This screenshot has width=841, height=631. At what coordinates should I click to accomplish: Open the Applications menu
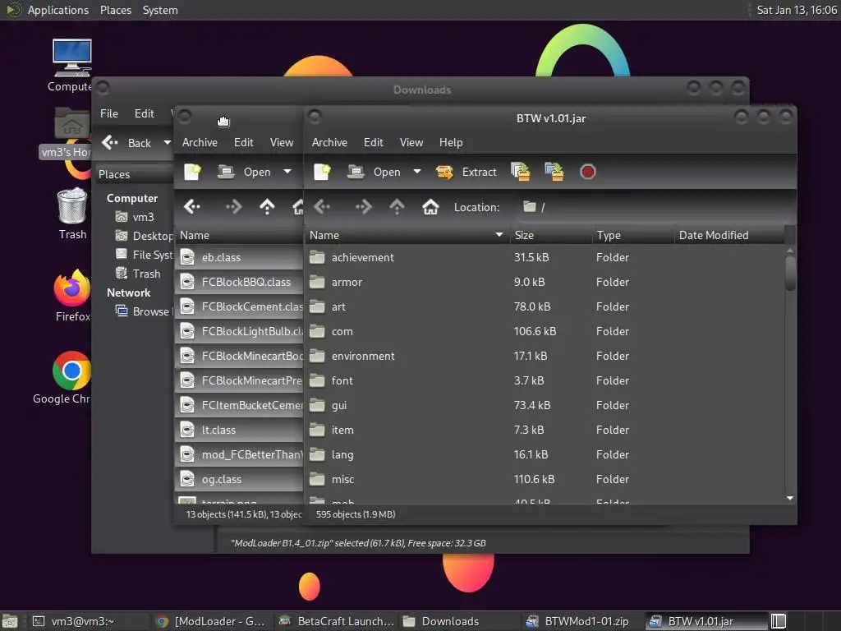pos(47,10)
